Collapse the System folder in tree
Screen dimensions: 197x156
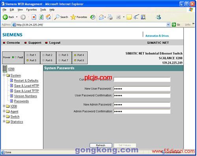(x=4, y=75)
